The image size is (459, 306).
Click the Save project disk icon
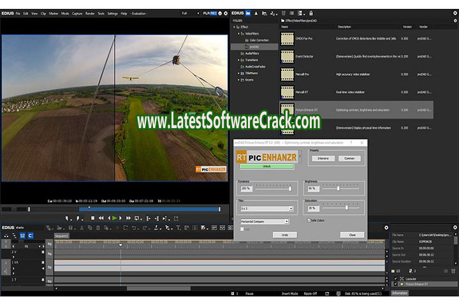click(71, 228)
